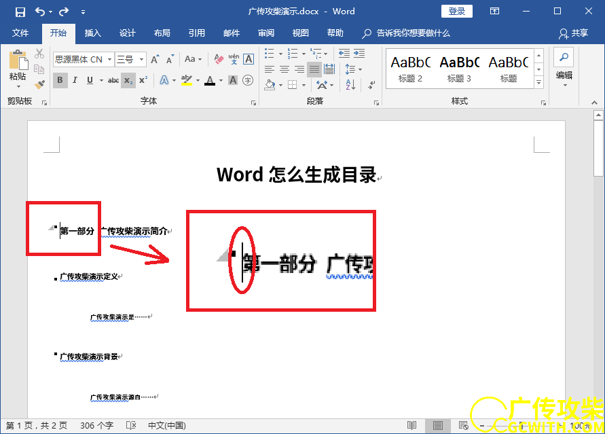Apply distributed alignment

tap(329, 69)
